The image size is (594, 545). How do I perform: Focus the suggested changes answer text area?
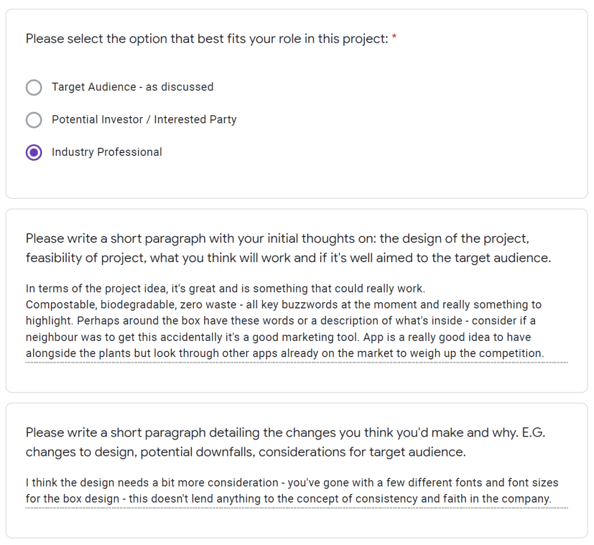(x=296, y=490)
